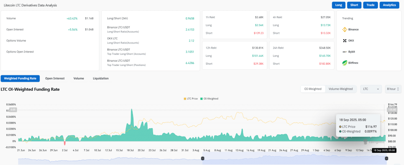
Task: Toggle the LTC Price legend marker
Action: pyautogui.click(x=185, y=99)
